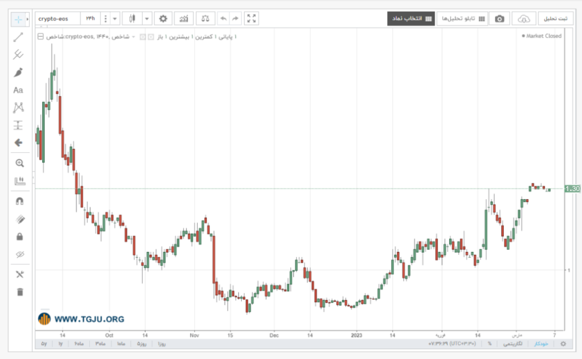This screenshot has height=359, width=582.
Task: Toggle percent scale in bottom bar
Action: click(489, 344)
